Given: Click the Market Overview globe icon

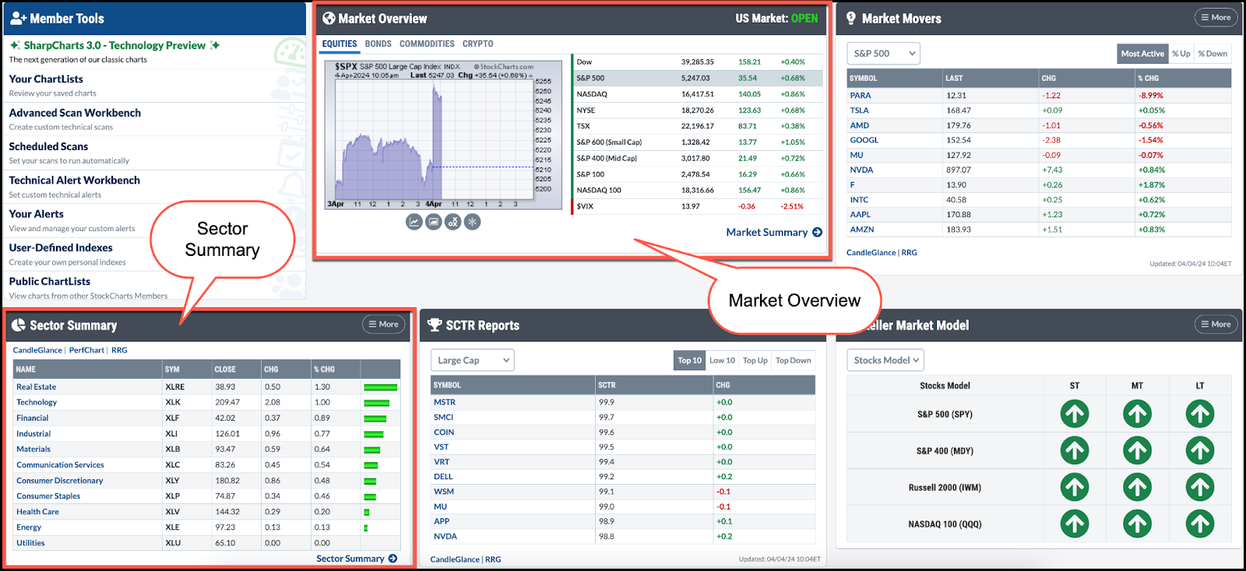Looking at the screenshot, I should [329, 18].
